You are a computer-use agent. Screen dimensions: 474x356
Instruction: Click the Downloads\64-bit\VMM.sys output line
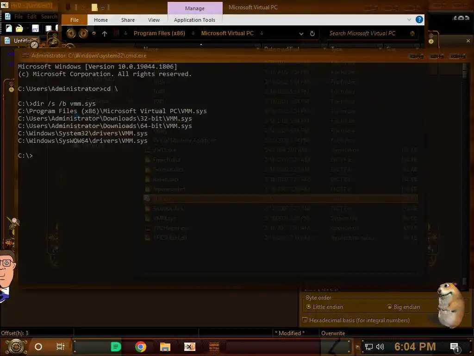(105, 126)
